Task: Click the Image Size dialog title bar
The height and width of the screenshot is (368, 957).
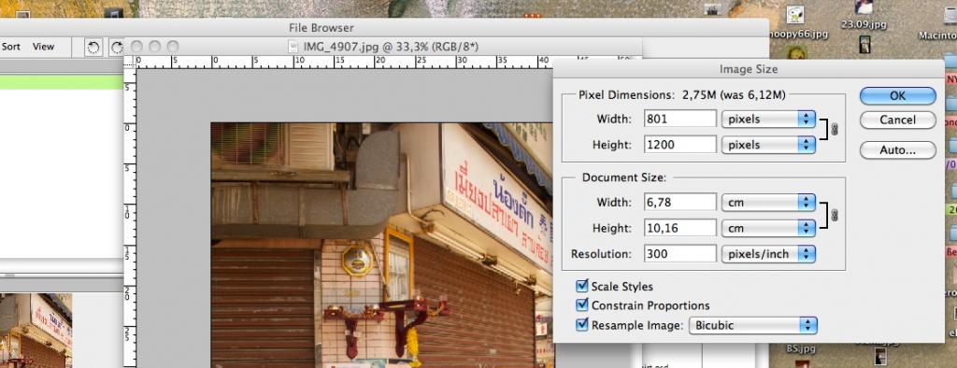Action: [x=749, y=69]
